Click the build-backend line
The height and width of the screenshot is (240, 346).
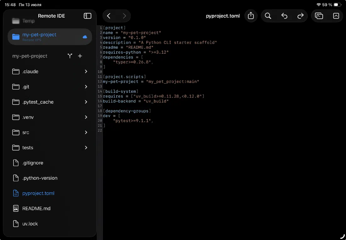(x=136, y=101)
